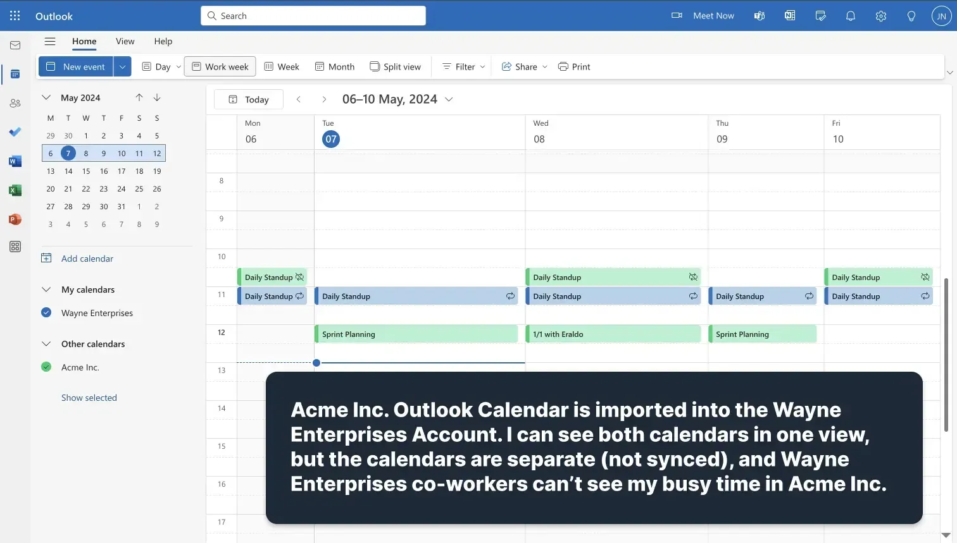Hide the Acme Inc. calendar
Viewport: 957px width, 543px height.
(46, 367)
